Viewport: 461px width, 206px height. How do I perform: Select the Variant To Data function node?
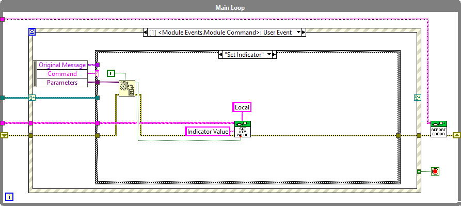coord(127,88)
